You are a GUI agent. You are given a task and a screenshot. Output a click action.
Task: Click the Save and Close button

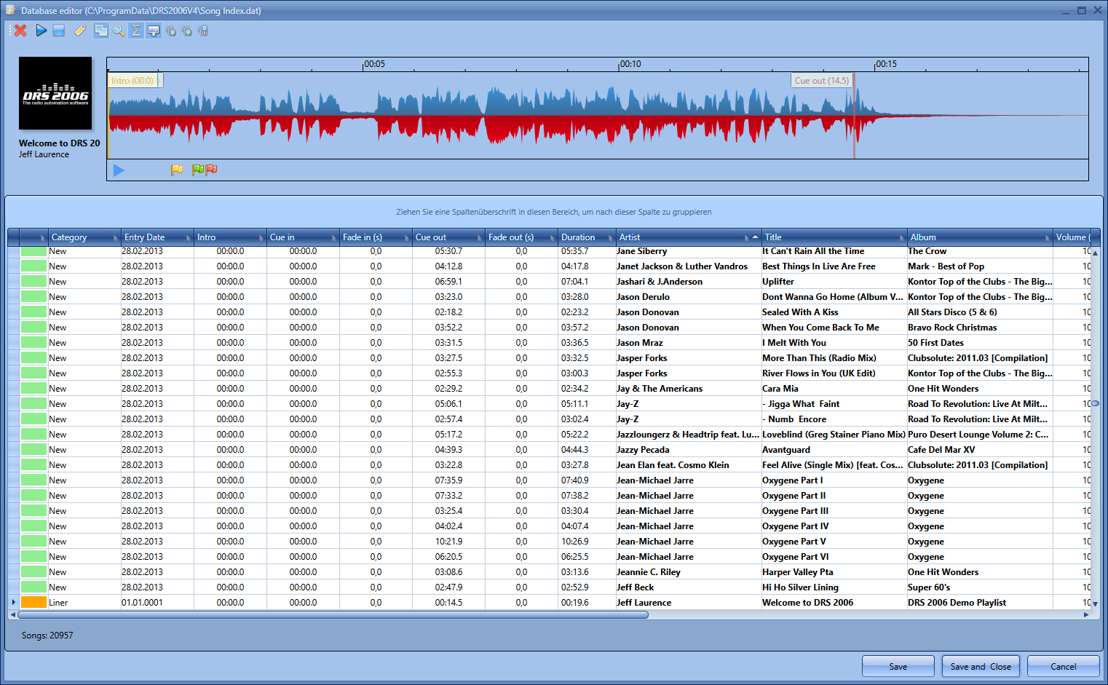pos(980,666)
